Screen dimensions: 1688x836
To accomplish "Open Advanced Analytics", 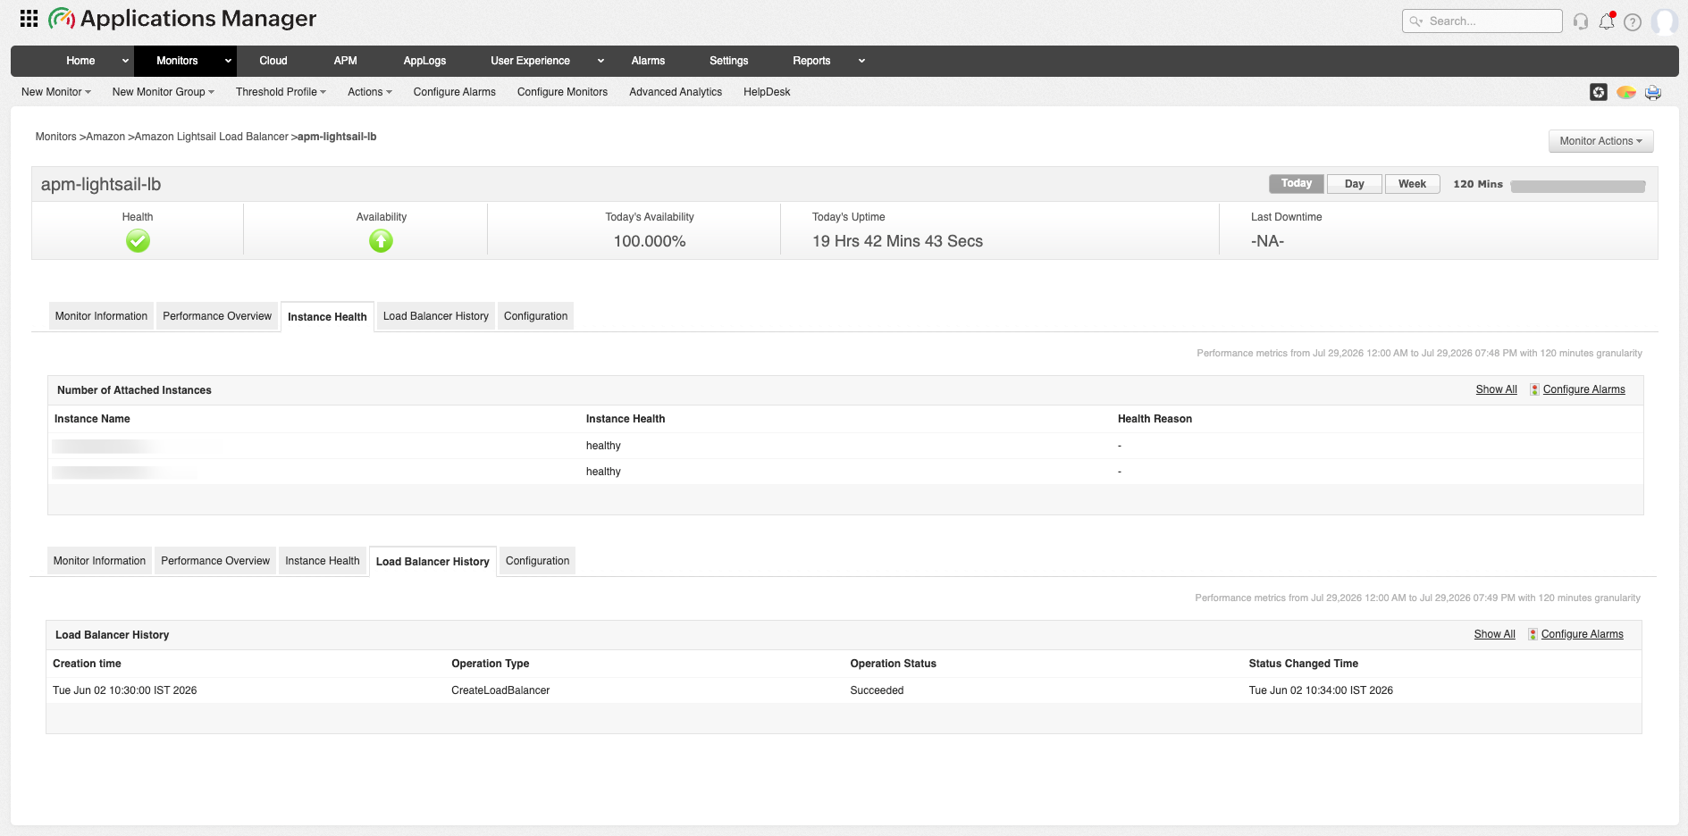I will pos(676,92).
